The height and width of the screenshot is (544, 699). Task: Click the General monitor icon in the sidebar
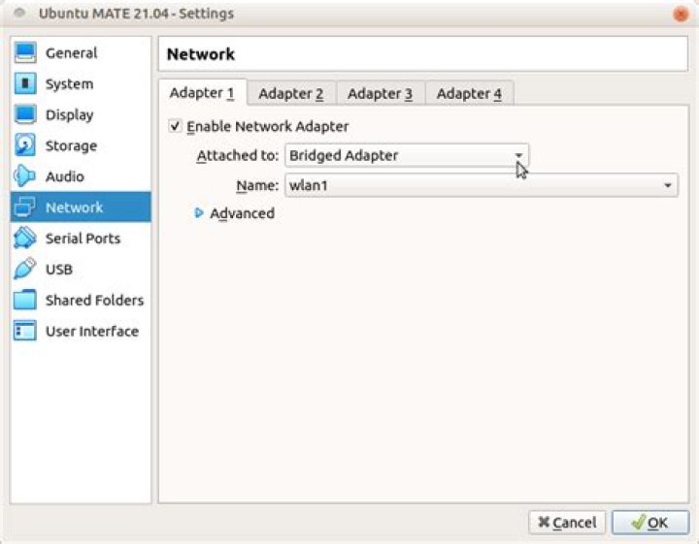click(25, 53)
